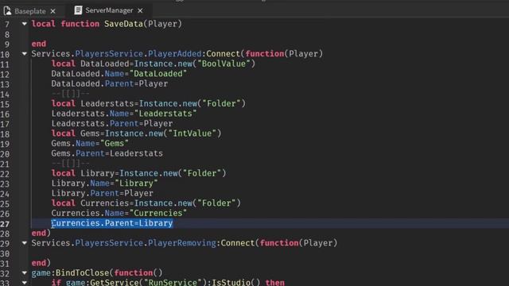Viewport: 509px width, 286px height.
Task: Click line number 21 in the gutter
Action: point(5,164)
